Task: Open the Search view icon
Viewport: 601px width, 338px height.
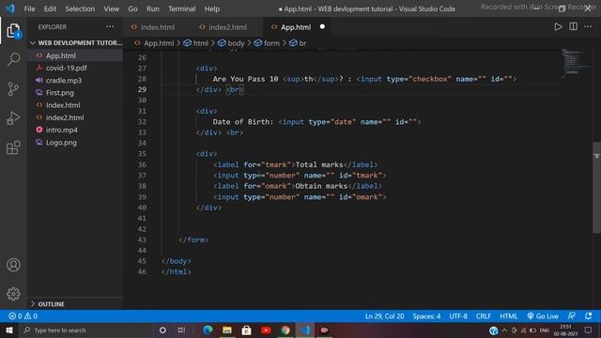Action: [13, 59]
